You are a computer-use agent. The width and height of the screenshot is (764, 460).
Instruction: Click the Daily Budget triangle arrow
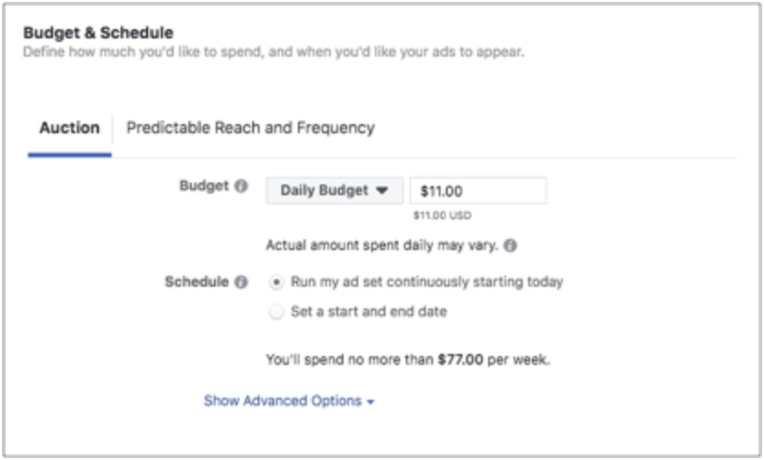point(382,191)
